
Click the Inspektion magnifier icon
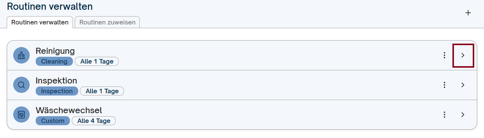click(x=21, y=85)
